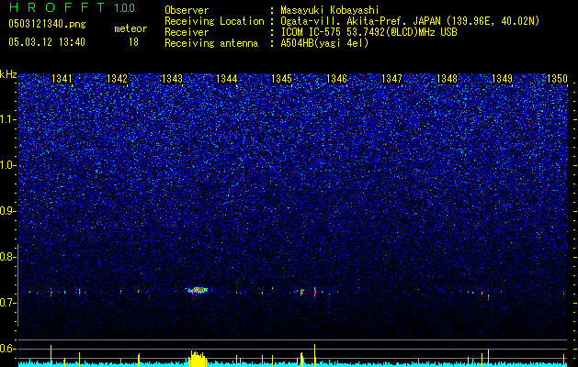Click the yellow intensity burst under 1343 echo
This screenshot has width=578, height=367.
tap(198, 359)
